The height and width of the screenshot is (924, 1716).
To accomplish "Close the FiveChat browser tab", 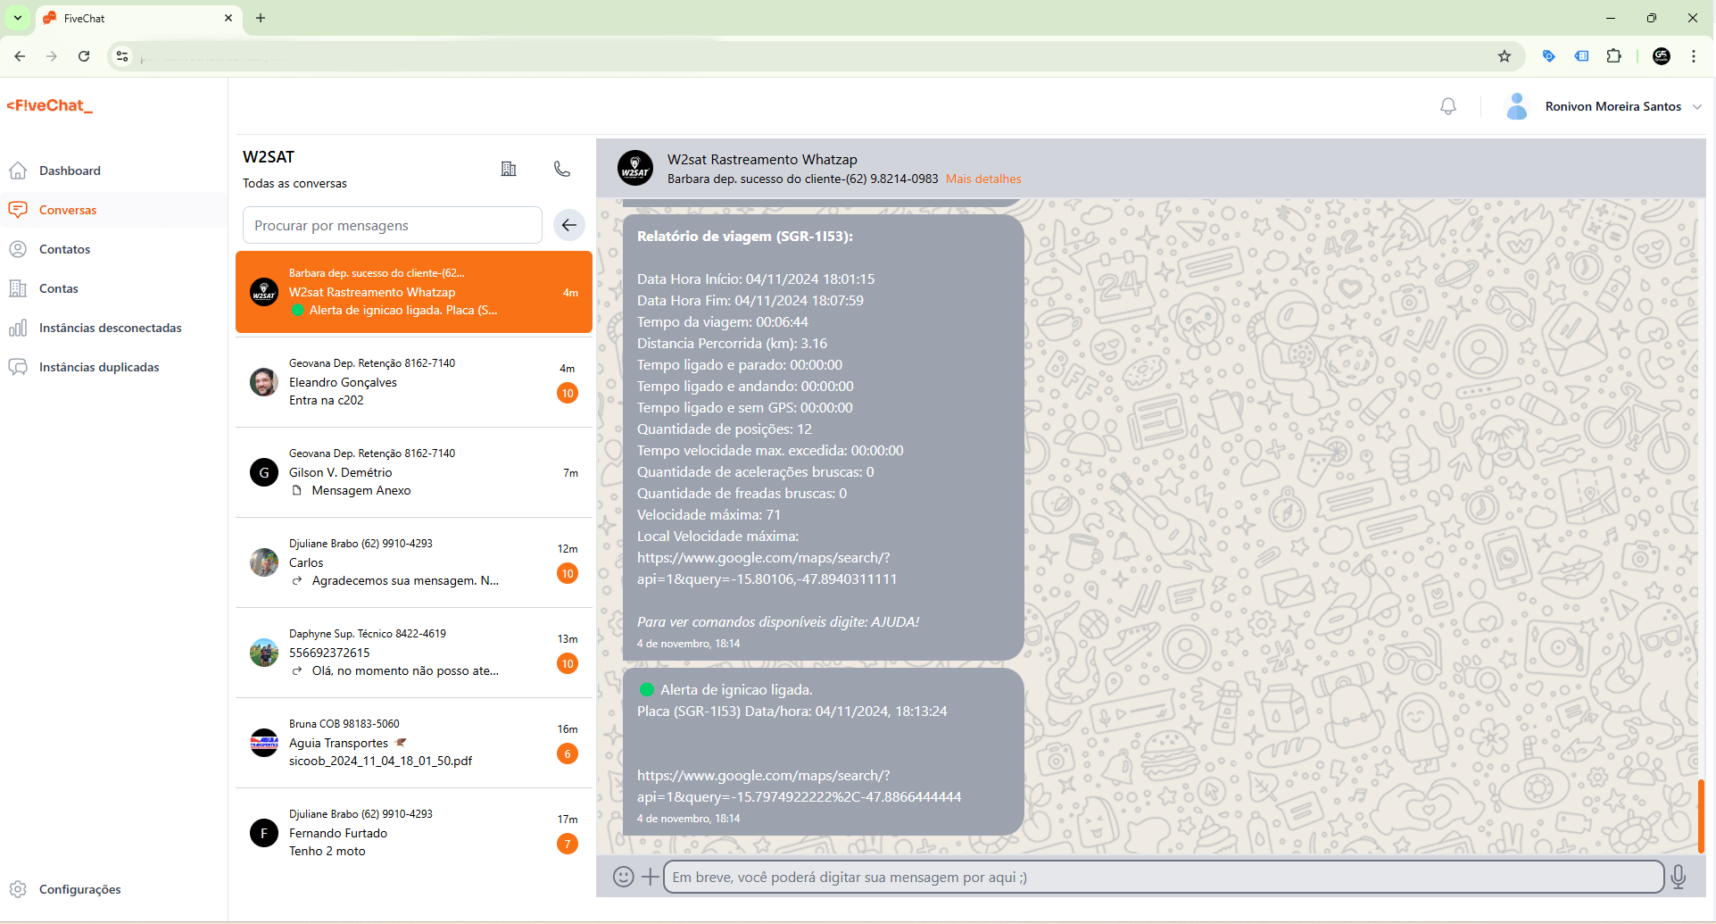I will (x=228, y=18).
